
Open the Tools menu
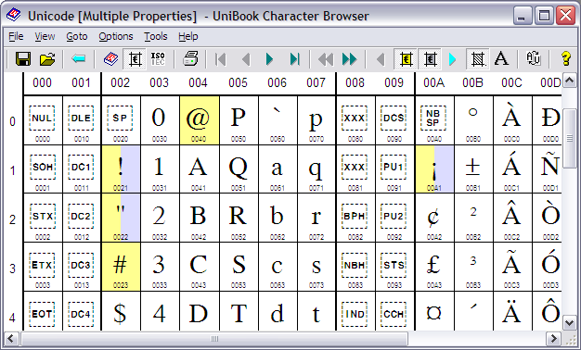pos(156,36)
